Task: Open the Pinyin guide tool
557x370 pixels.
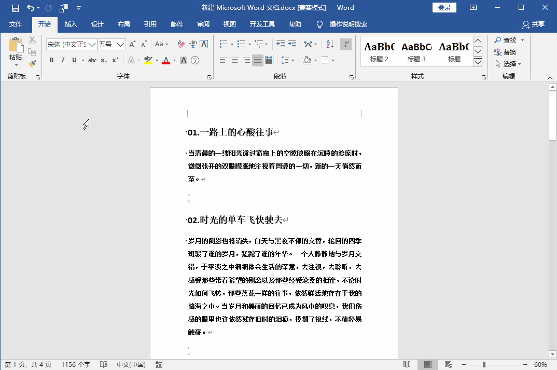Action: [x=192, y=45]
